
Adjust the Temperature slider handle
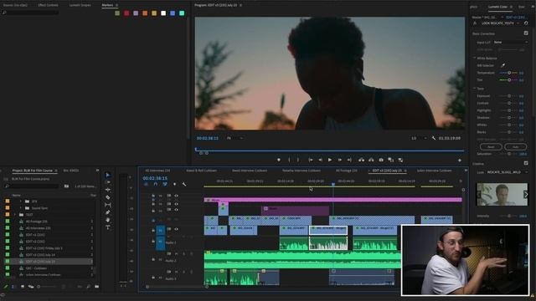pyautogui.click(x=509, y=73)
